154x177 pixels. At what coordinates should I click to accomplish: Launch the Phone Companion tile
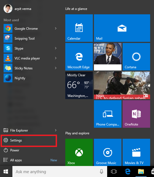pos(108,114)
